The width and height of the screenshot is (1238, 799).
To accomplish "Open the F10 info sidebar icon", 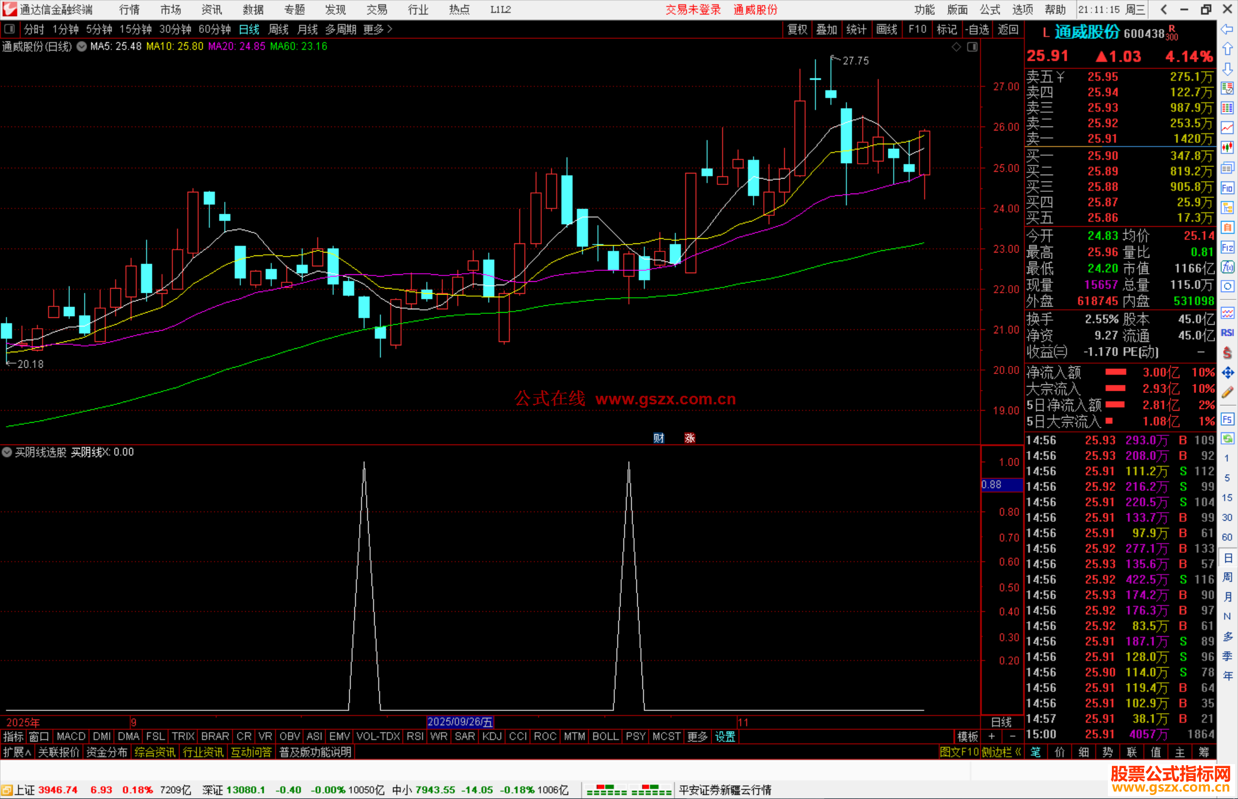I will pyautogui.click(x=1227, y=188).
